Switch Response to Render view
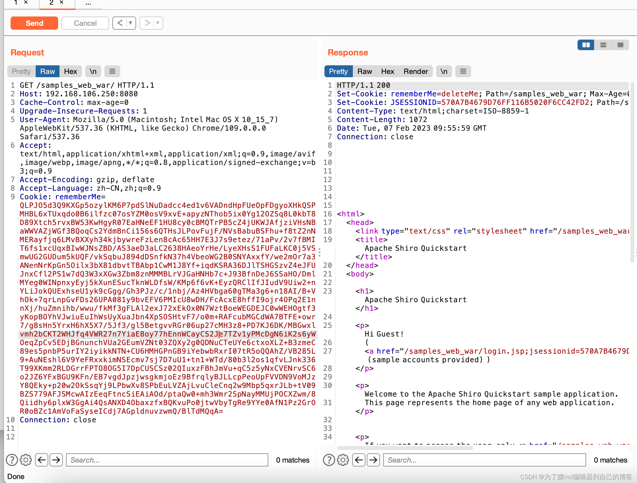The width and height of the screenshot is (637, 483). coord(416,71)
